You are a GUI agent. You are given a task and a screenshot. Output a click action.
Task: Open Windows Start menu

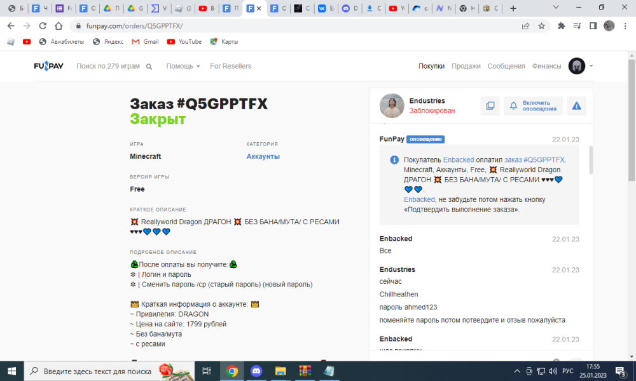pos(11,371)
